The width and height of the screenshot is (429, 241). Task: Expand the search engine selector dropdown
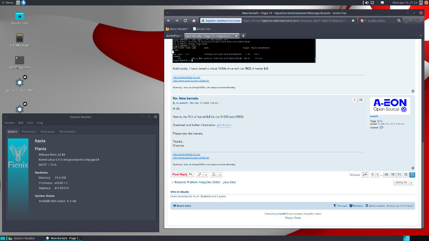tap(363, 21)
